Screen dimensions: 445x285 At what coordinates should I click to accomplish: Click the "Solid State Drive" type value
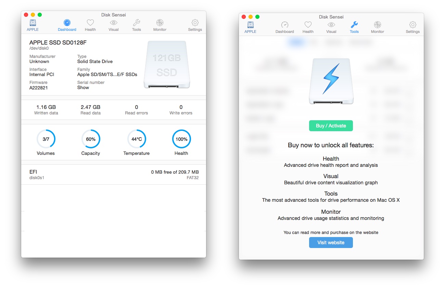[95, 62]
